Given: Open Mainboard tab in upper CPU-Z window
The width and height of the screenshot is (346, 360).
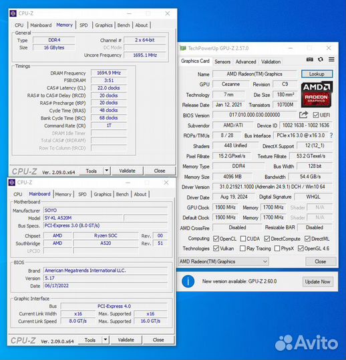Looking at the screenshot, I should click(x=41, y=25).
